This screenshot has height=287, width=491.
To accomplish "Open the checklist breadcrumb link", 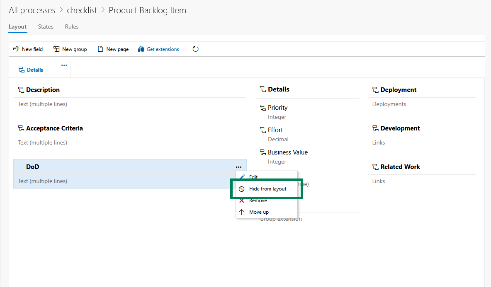I will coord(82,10).
